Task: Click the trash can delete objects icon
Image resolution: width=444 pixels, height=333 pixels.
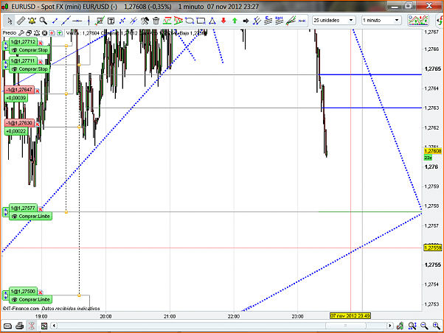Action: (156, 21)
